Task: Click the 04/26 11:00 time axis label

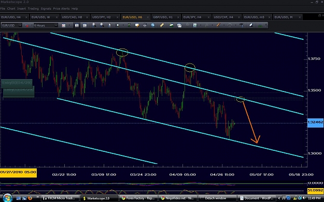Action: [222, 175]
